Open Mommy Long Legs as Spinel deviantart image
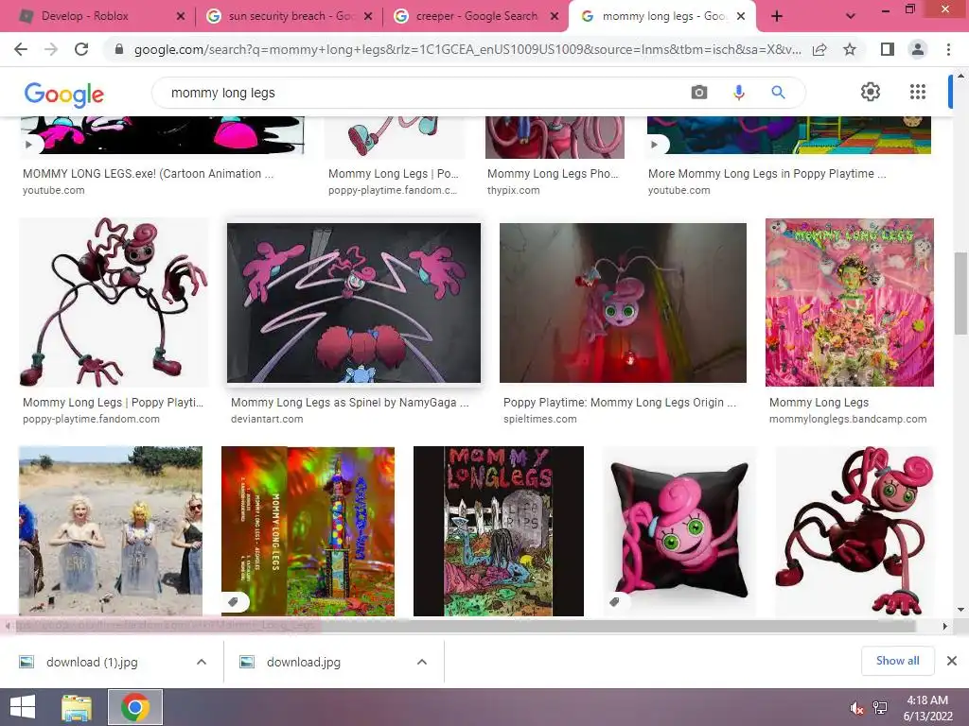 pyautogui.click(x=354, y=303)
